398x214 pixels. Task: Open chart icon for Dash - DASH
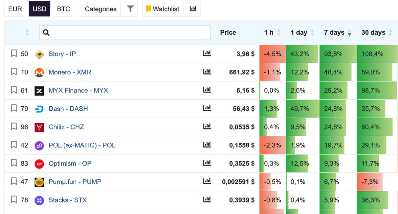click(207, 108)
